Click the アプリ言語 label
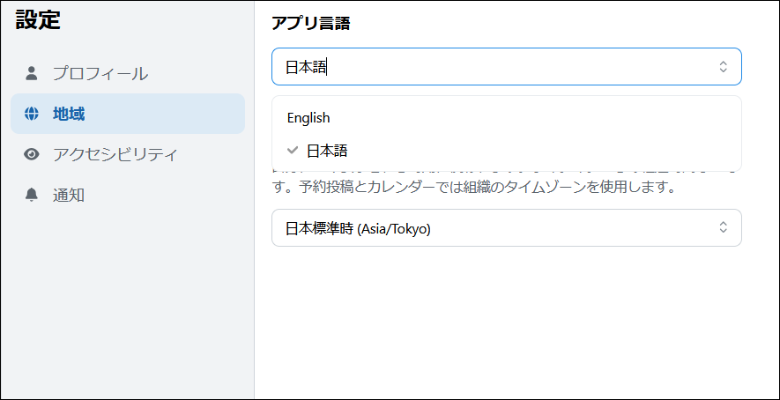 (311, 24)
